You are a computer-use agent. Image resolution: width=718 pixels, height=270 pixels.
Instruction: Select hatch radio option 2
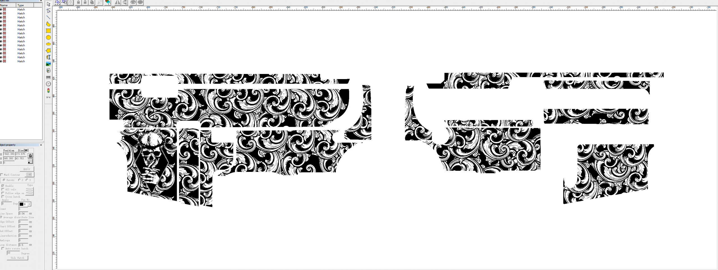pos(19,180)
